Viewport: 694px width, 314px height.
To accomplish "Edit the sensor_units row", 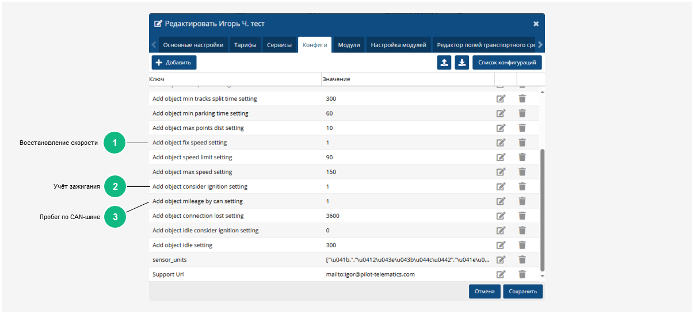I will [x=501, y=260].
